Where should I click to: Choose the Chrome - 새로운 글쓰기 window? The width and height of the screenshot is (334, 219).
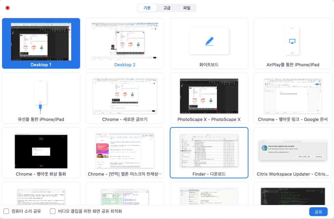[125, 98]
